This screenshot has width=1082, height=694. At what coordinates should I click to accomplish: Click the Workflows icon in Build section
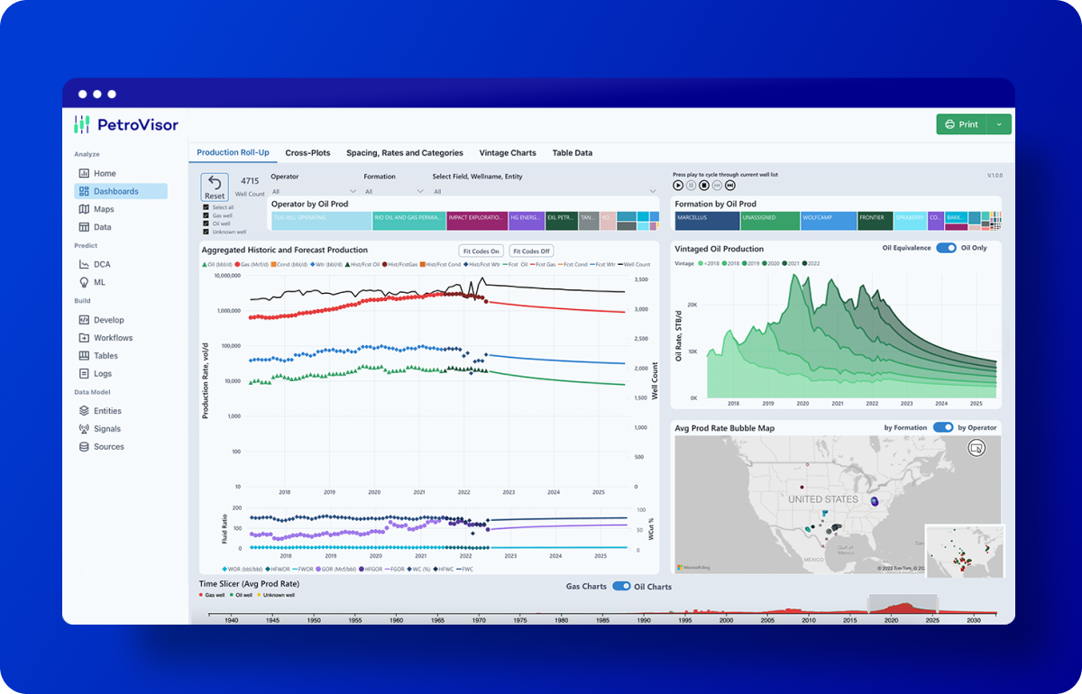click(84, 338)
